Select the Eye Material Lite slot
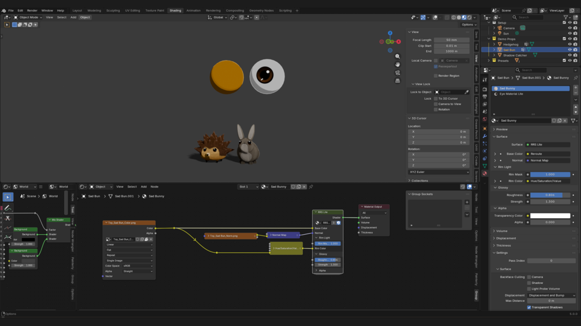581x326 pixels. pyautogui.click(x=531, y=94)
